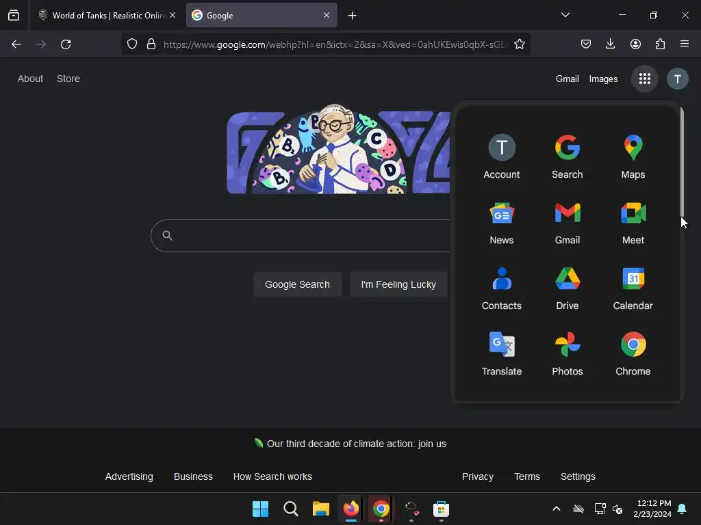This screenshot has width=701, height=525.
Task: Open Google Photos app
Action: [568, 353]
